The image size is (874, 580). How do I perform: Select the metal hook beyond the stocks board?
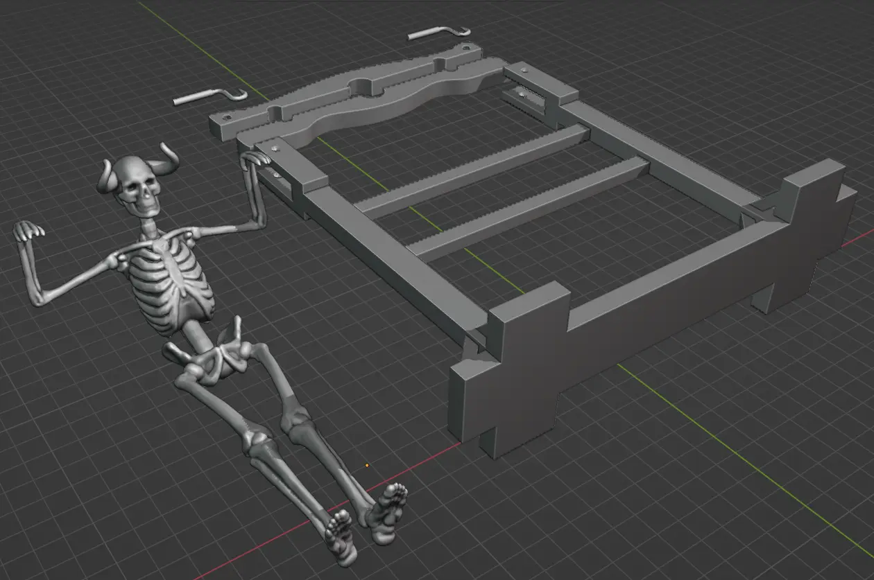tap(439, 32)
